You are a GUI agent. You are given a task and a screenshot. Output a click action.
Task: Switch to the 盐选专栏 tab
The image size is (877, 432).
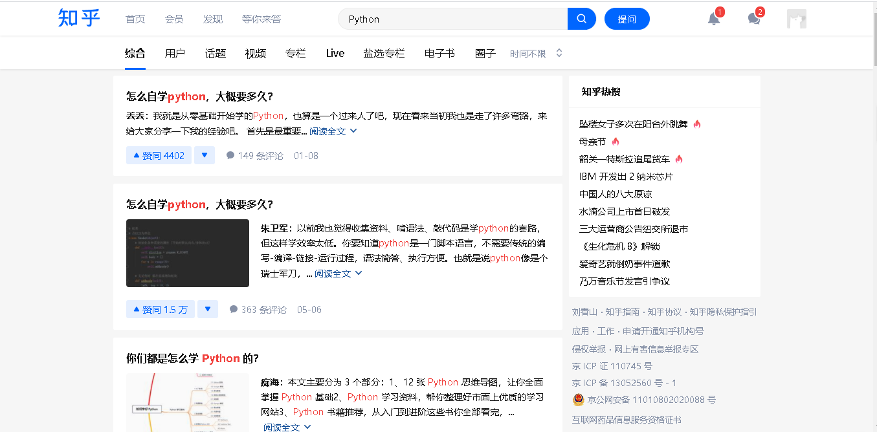pyautogui.click(x=384, y=54)
